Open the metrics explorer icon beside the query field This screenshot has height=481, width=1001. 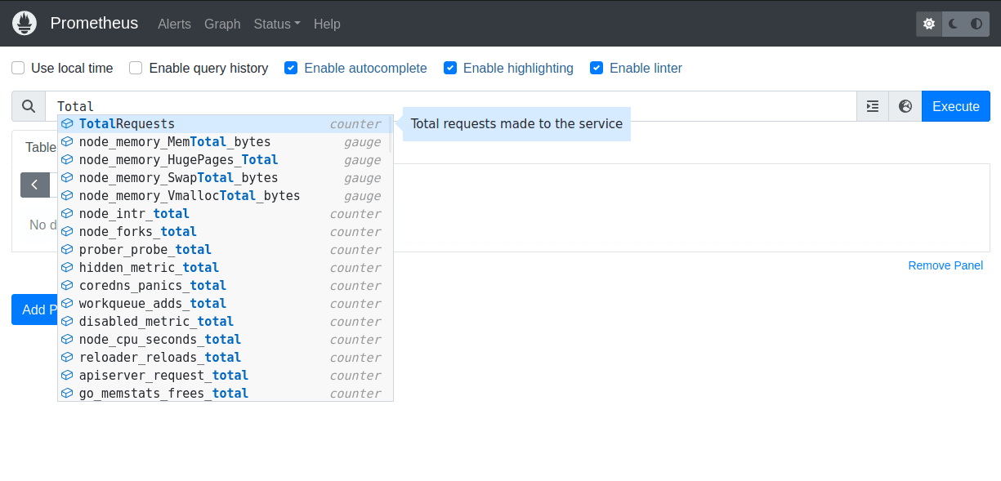[x=872, y=106]
